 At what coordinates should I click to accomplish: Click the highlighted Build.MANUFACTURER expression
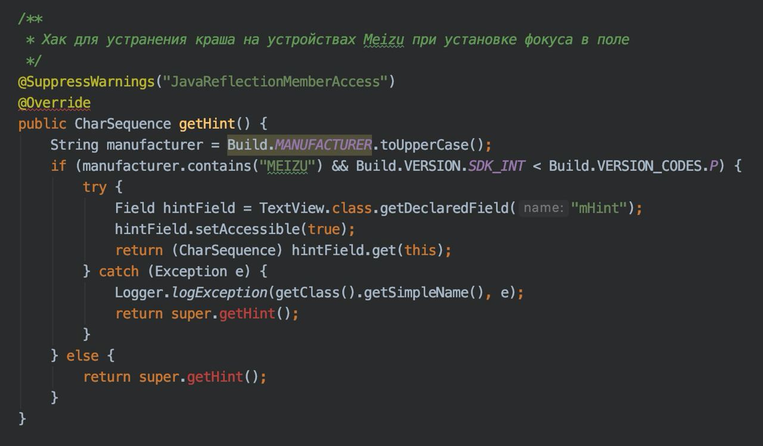(299, 145)
